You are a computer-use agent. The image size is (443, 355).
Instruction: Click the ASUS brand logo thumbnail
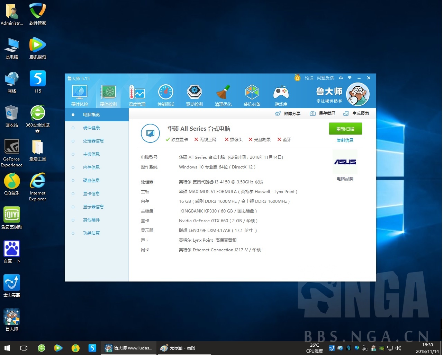(x=345, y=162)
